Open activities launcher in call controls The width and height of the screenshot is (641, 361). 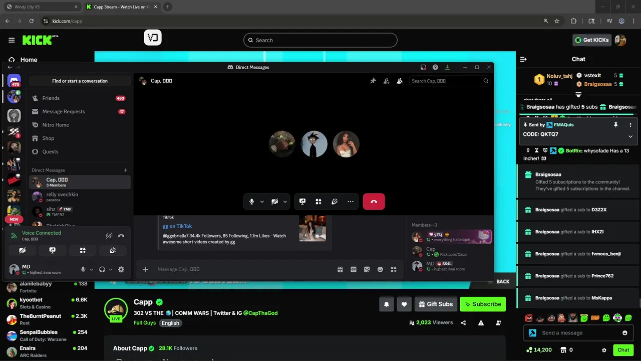click(x=318, y=202)
